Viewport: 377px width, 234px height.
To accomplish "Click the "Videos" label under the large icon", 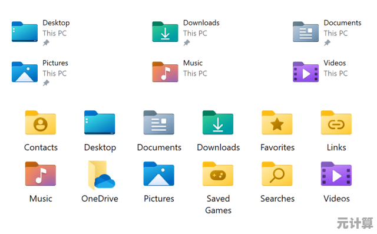I will (336, 199).
